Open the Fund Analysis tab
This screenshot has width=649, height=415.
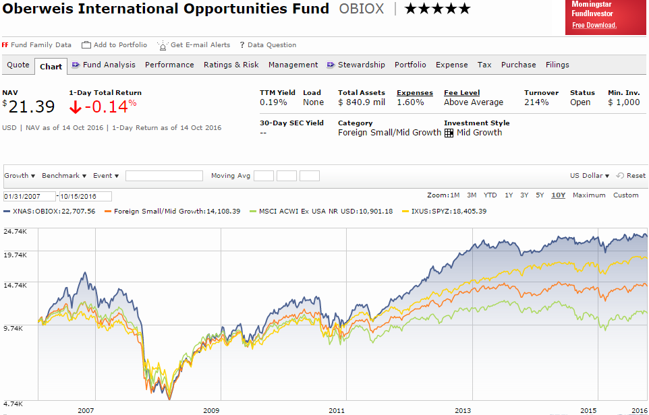tap(109, 65)
